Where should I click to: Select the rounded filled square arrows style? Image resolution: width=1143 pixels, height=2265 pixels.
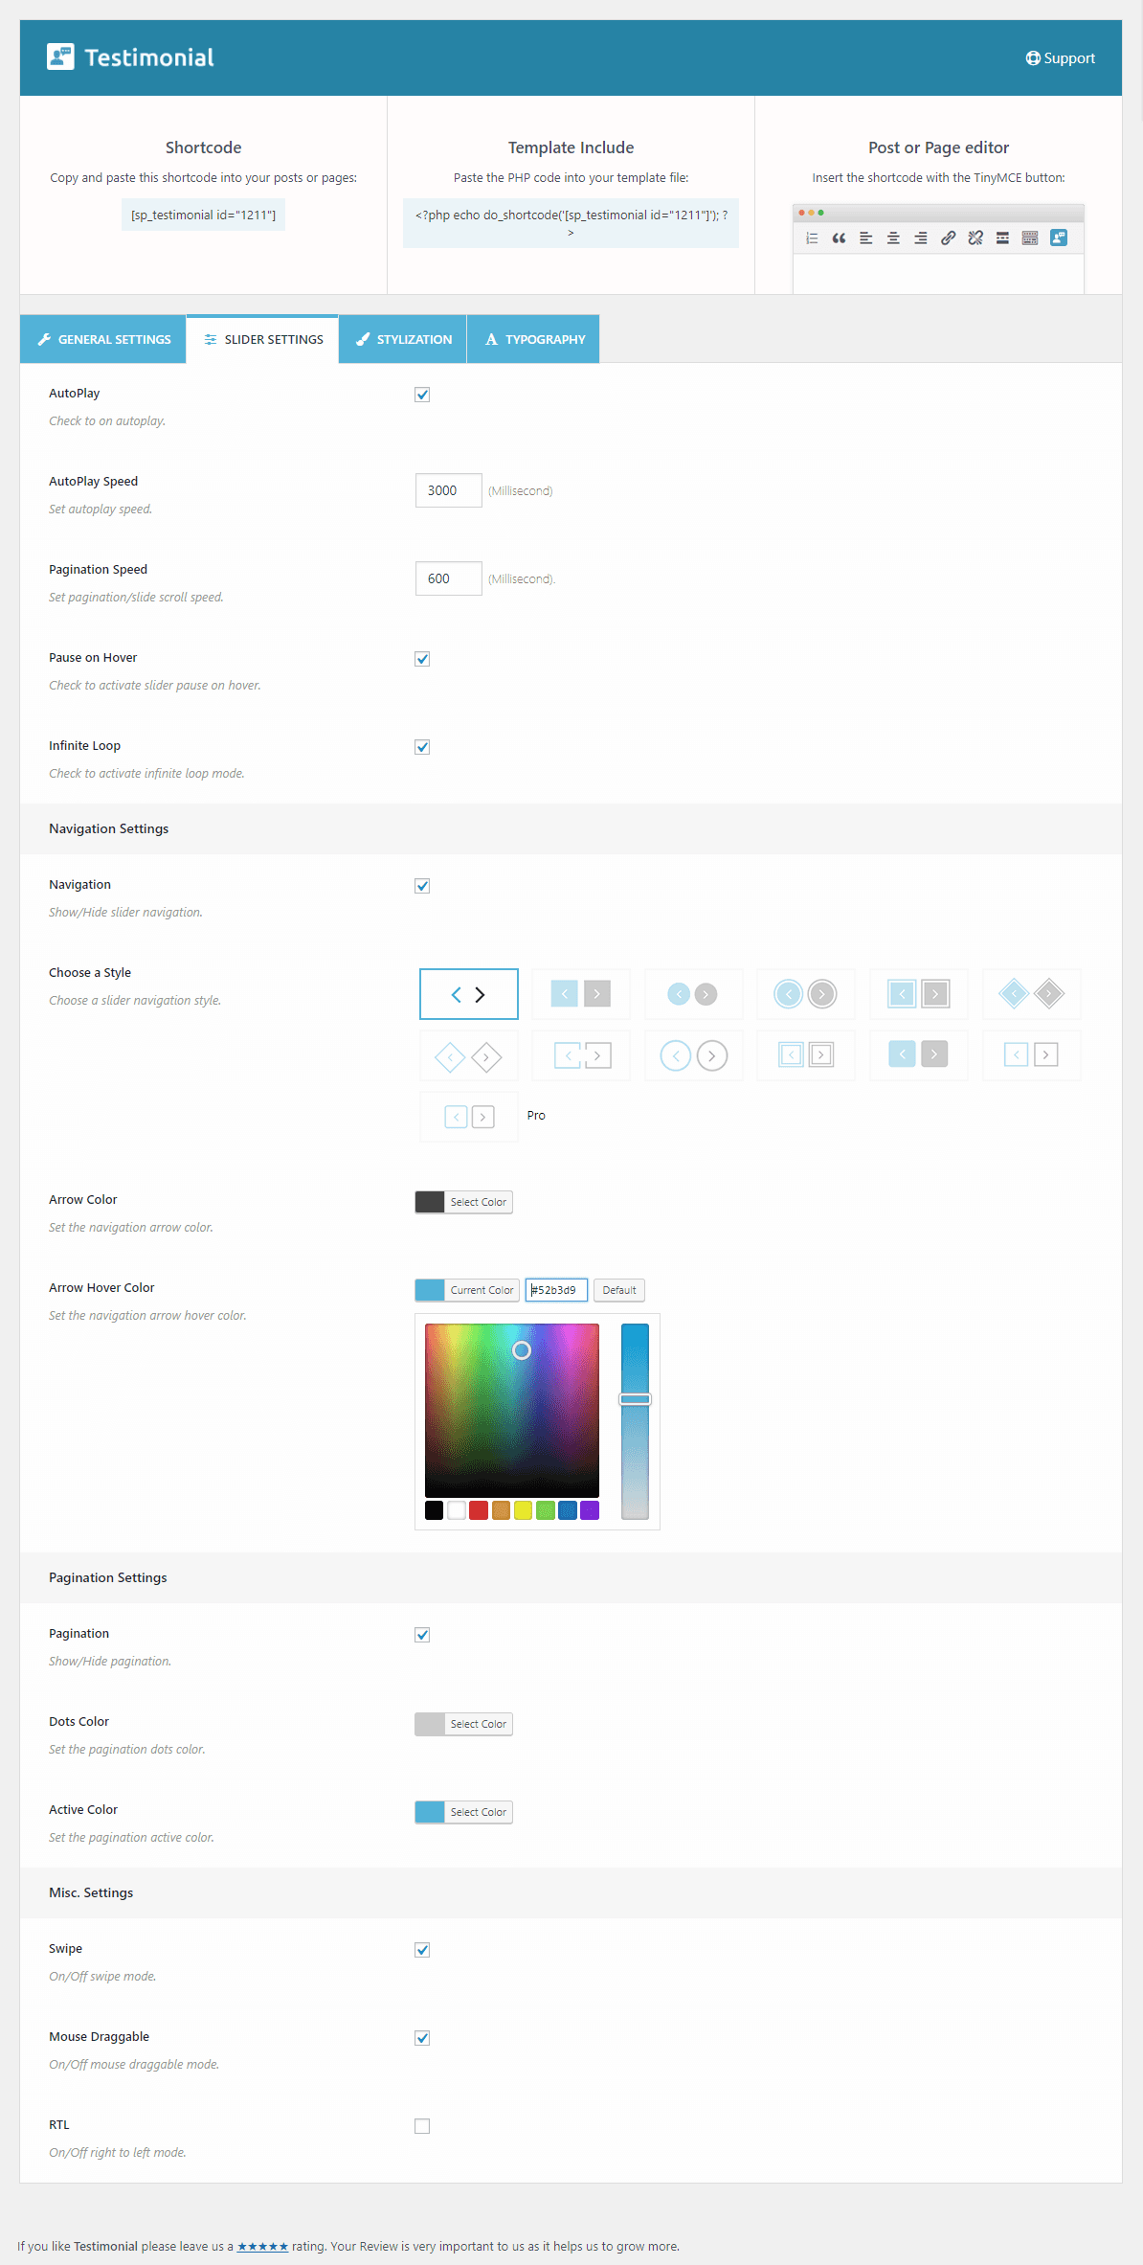[x=919, y=1055]
